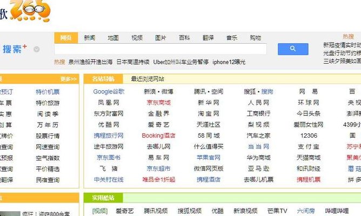
Task: Click the blue magnifier search button
Action: 293,49
